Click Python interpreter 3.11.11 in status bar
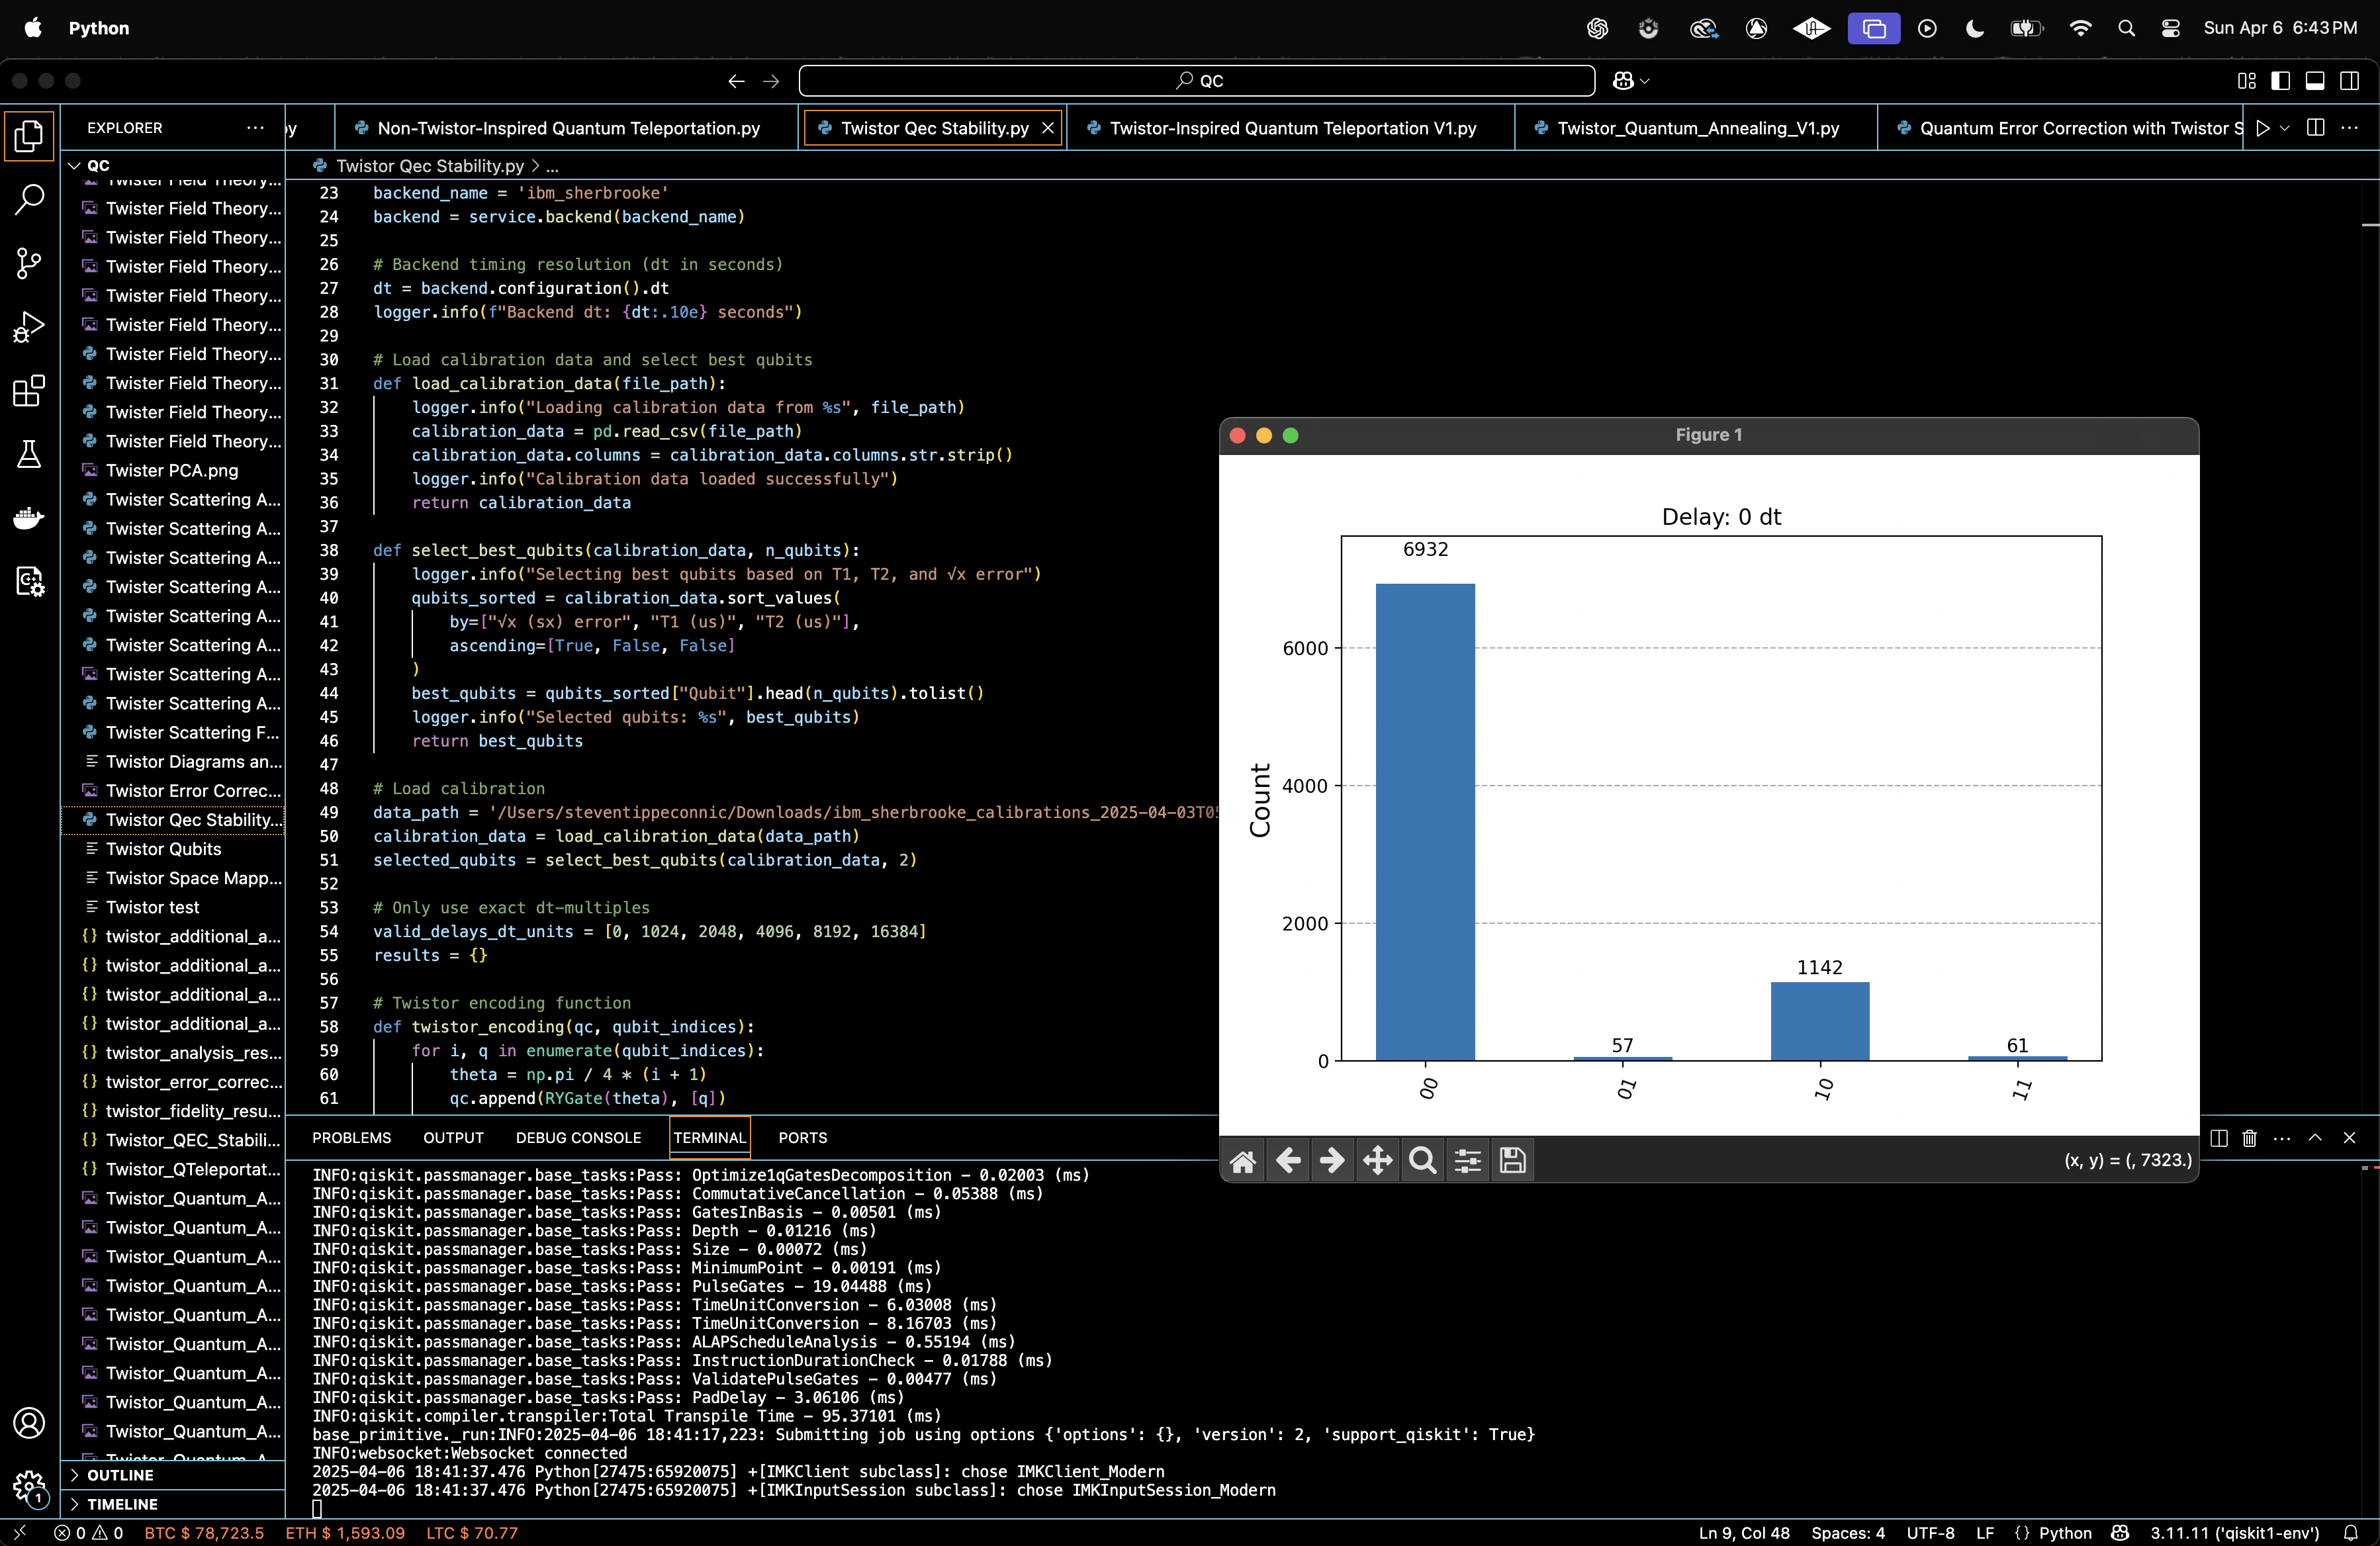Screen dimensions: 2380x1546 2234,1533
